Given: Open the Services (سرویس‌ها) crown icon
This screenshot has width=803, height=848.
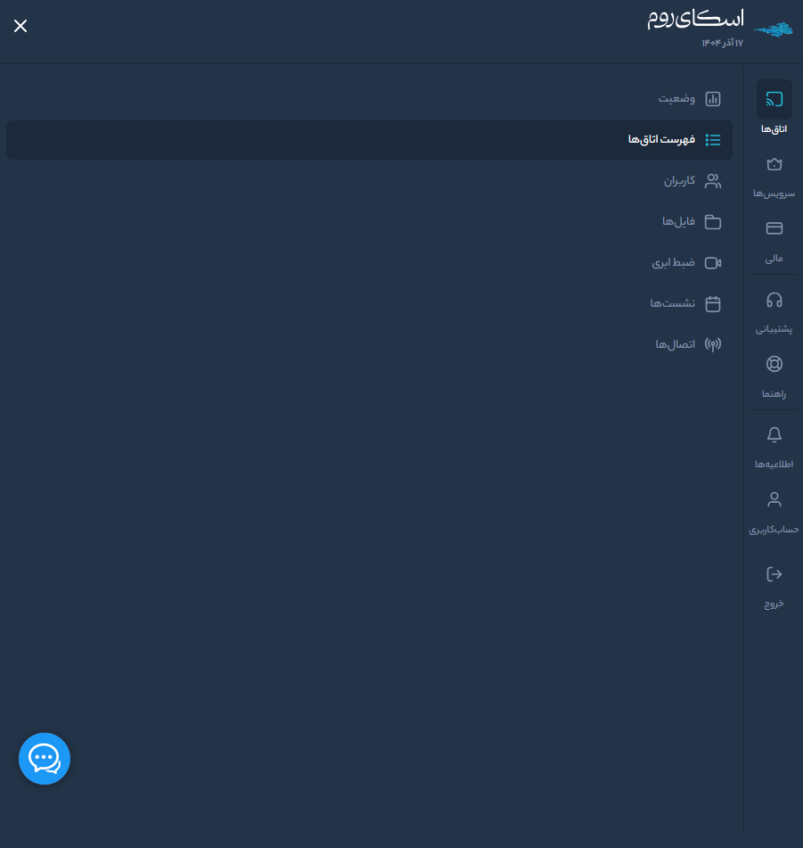Looking at the screenshot, I should click(774, 164).
